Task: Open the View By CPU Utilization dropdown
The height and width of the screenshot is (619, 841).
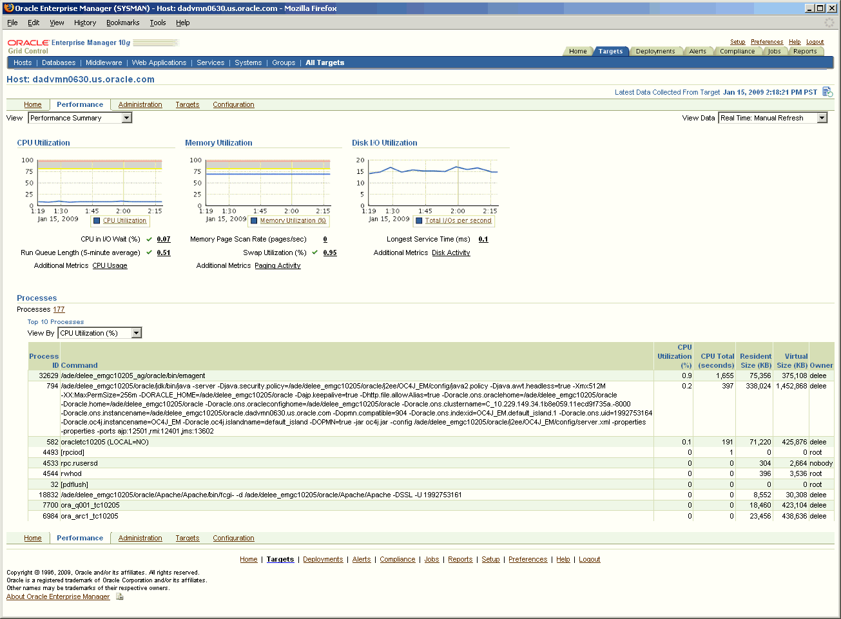Action: point(136,333)
